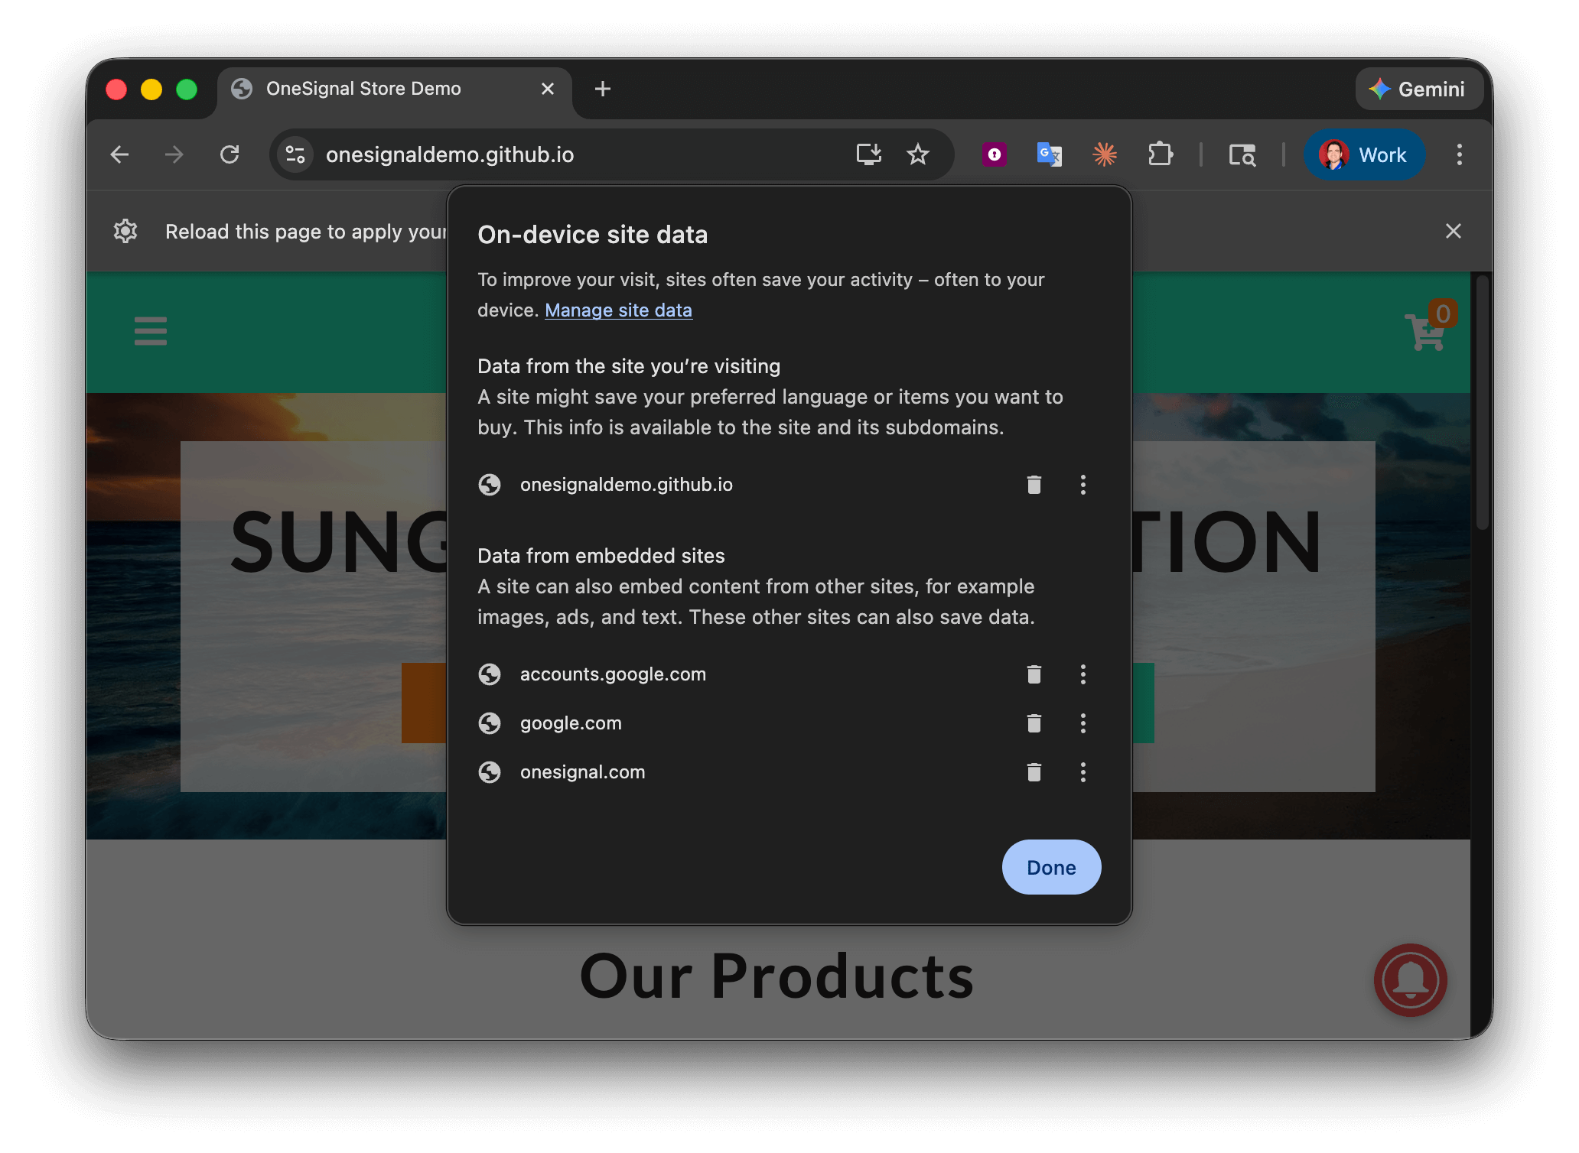Select the OneSignal Store Demo tab
This screenshot has width=1579, height=1153.
[x=363, y=89]
